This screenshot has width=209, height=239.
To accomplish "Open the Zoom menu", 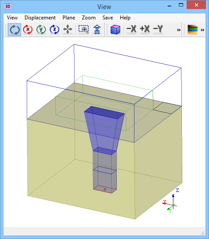I will pyautogui.click(x=89, y=18).
